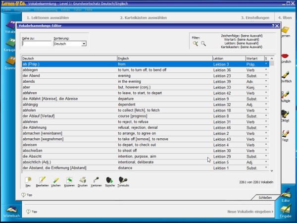297x223 pixels.
Task: Click the Wortart column header
Action: point(255,58)
